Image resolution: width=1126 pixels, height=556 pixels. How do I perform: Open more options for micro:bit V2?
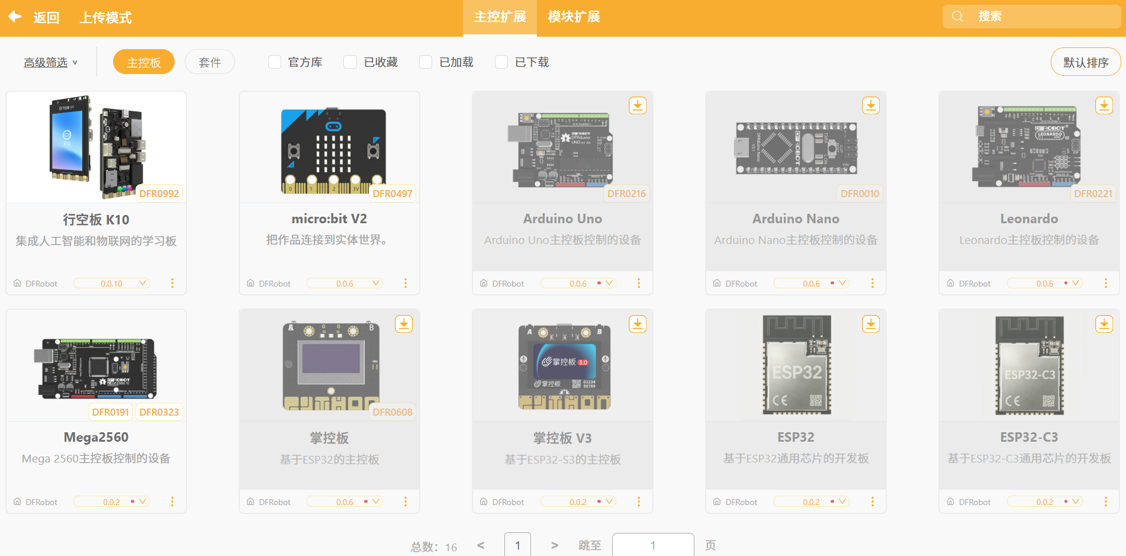click(406, 283)
